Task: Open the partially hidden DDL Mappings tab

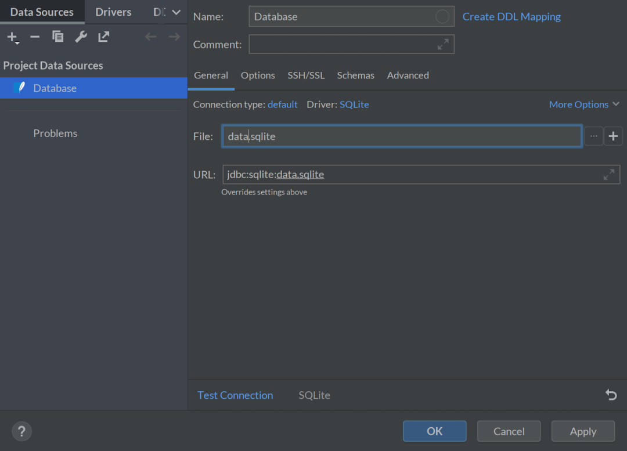Action: (159, 12)
